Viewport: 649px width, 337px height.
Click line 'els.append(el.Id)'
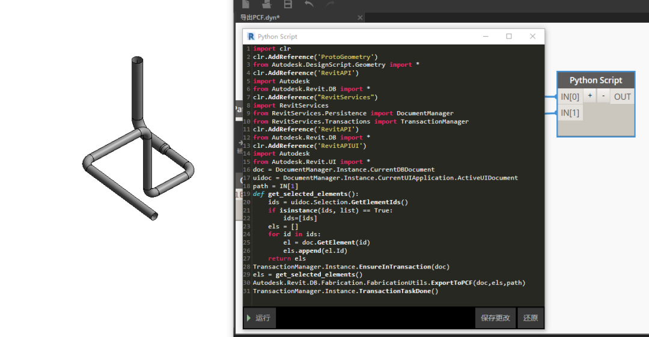315,250
